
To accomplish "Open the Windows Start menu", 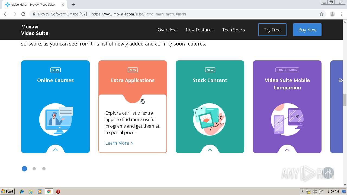I will (x=7, y=191).
